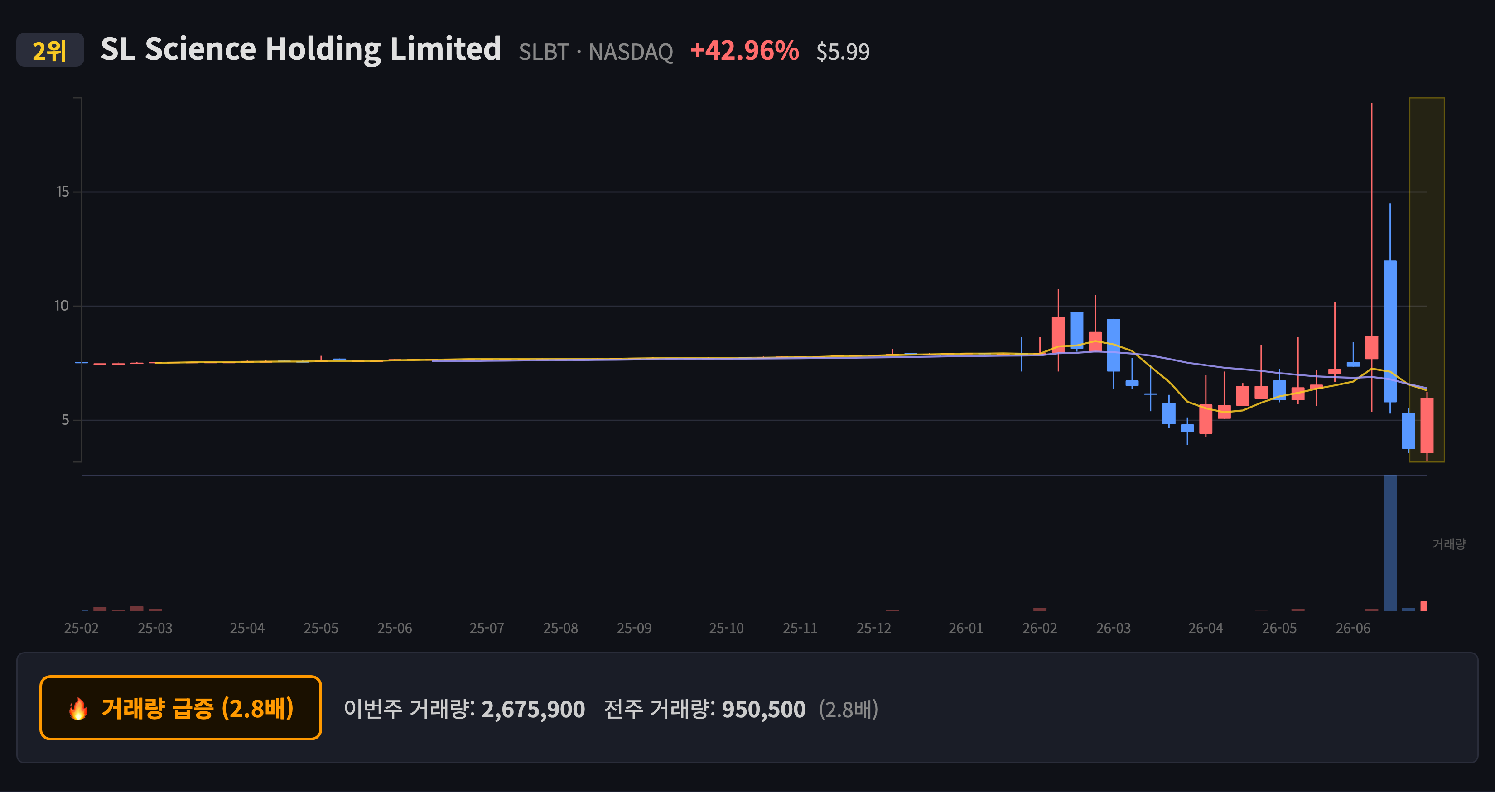This screenshot has width=1495, height=792.
Task: Select the 26-02 date on the time axis
Action: point(1040,628)
